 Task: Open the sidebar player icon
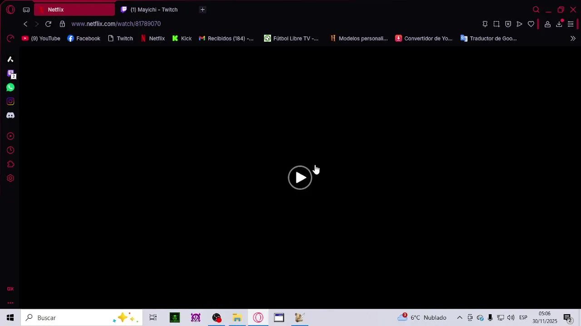[10, 136]
